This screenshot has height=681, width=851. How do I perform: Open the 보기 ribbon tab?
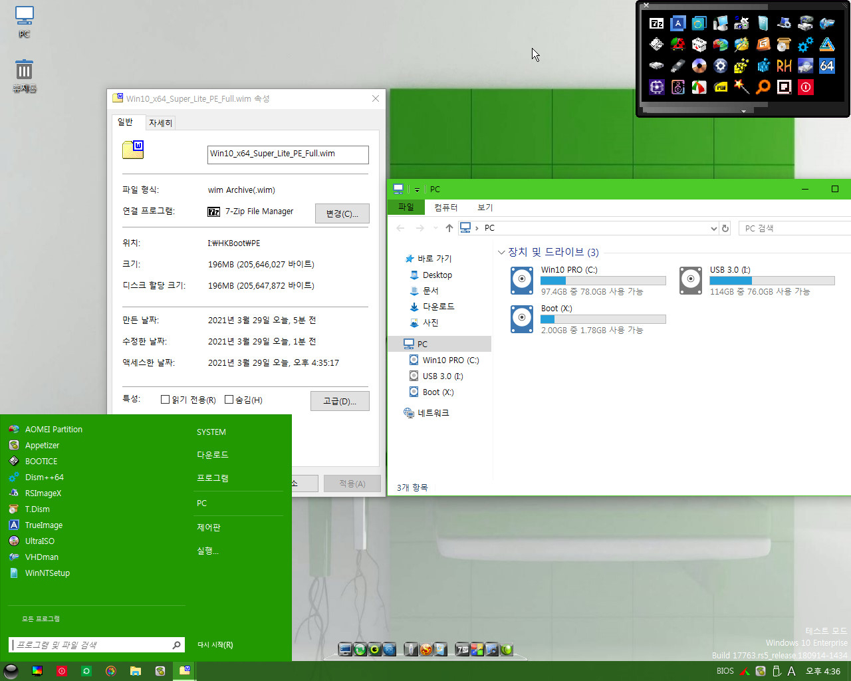click(x=485, y=207)
